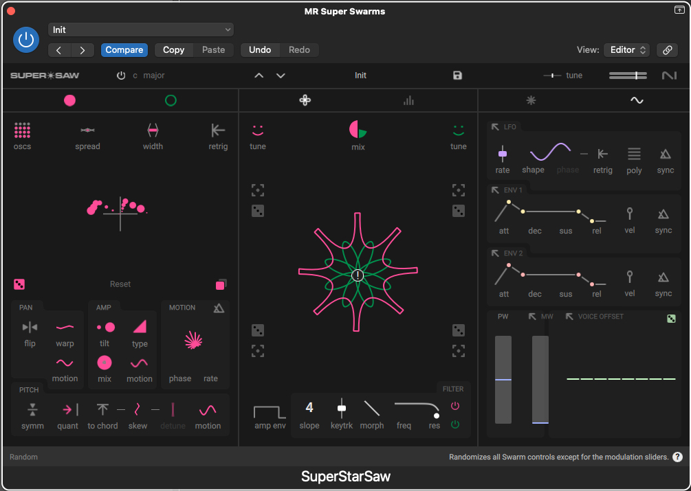The width and height of the screenshot is (691, 491).
Task: Click the Redo button
Action: (x=299, y=49)
